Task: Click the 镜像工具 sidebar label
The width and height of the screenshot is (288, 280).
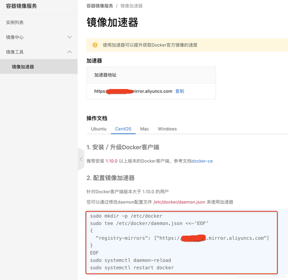Action: [15, 52]
